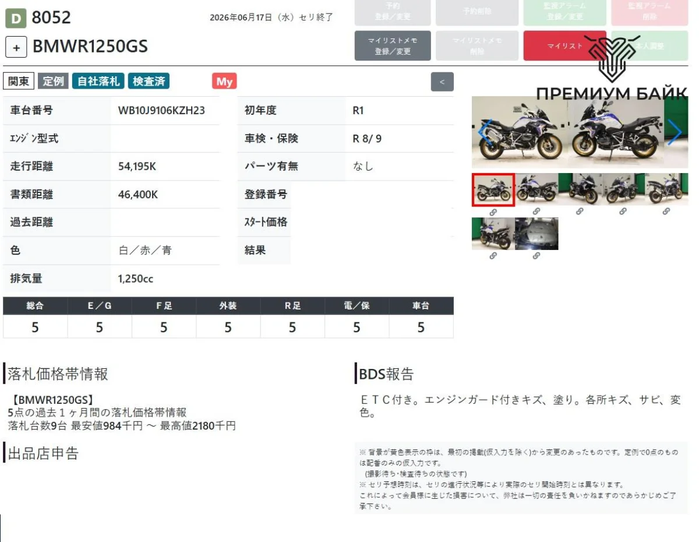Image resolution: width=699 pixels, height=542 pixels.
Task: Click the 予約 登録/変更 button
Action: point(393,12)
